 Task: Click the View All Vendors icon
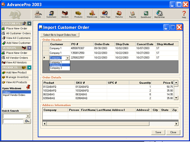point(3,62)
